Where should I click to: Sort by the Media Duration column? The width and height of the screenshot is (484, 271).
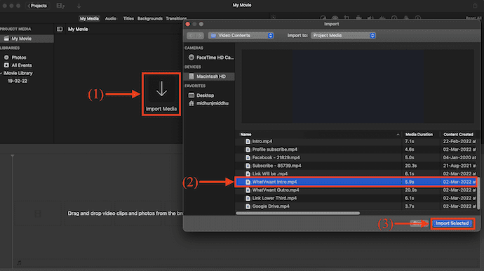click(419, 134)
